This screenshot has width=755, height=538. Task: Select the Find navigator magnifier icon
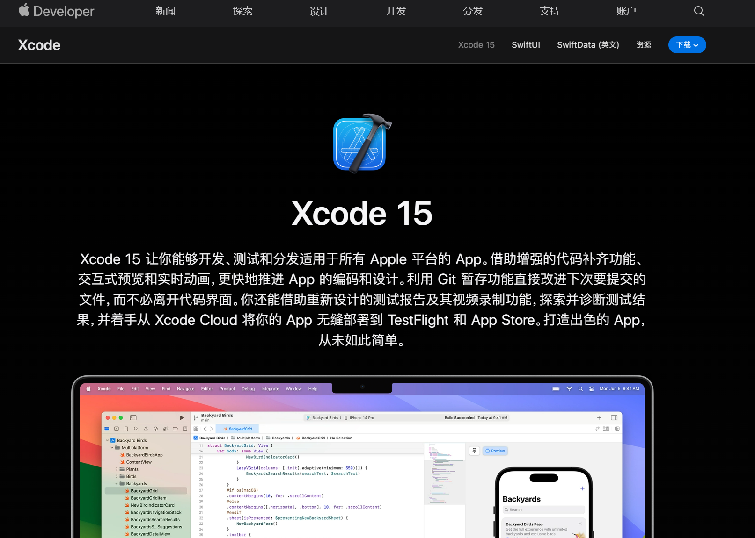click(136, 429)
